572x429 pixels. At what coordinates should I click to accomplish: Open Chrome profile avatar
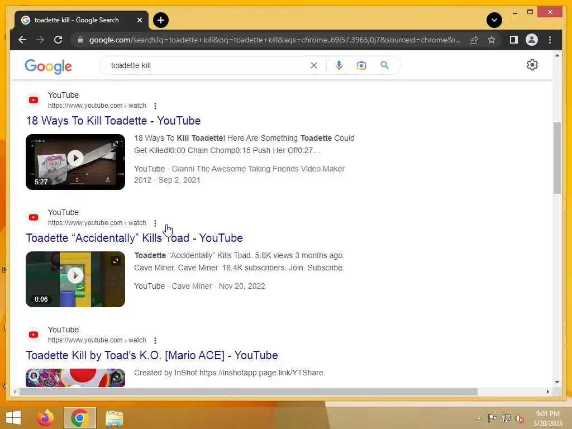click(x=532, y=40)
